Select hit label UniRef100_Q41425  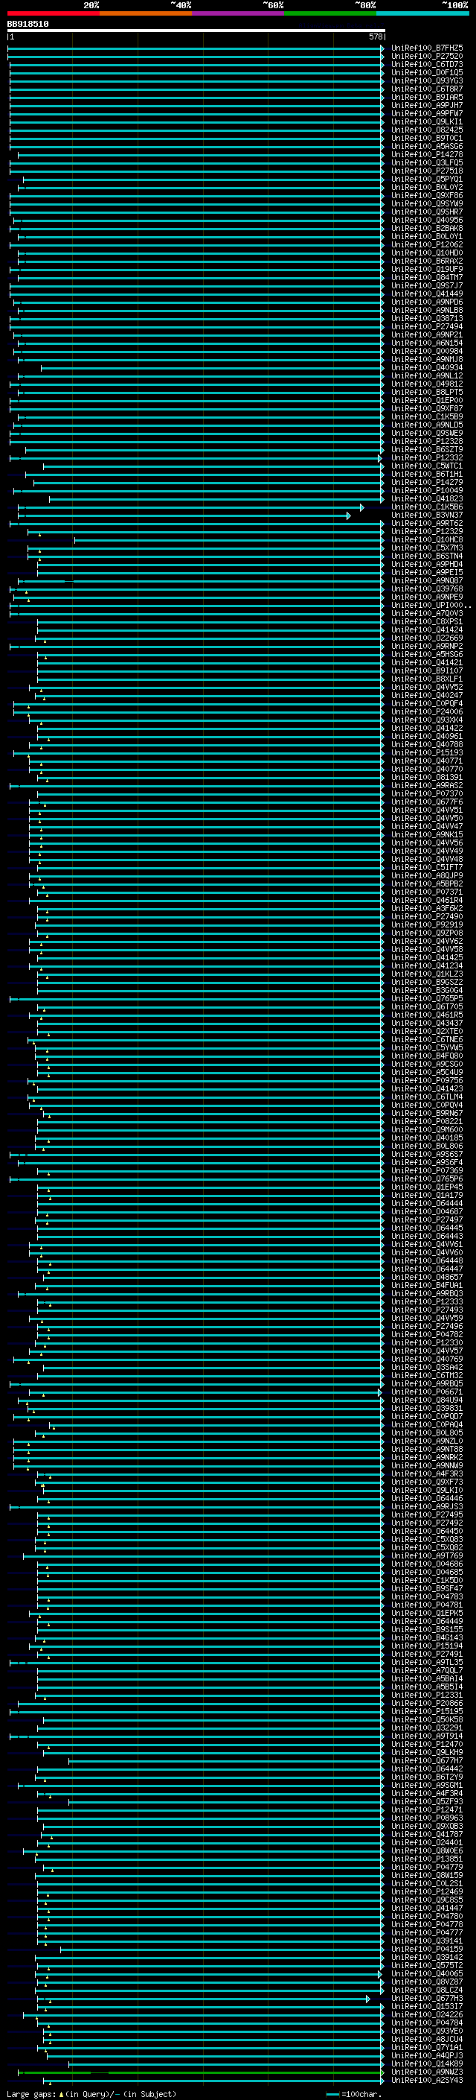pos(426,958)
